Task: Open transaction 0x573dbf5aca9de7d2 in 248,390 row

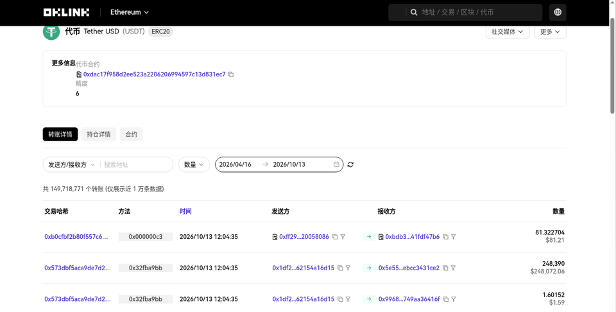Action: (x=78, y=268)
